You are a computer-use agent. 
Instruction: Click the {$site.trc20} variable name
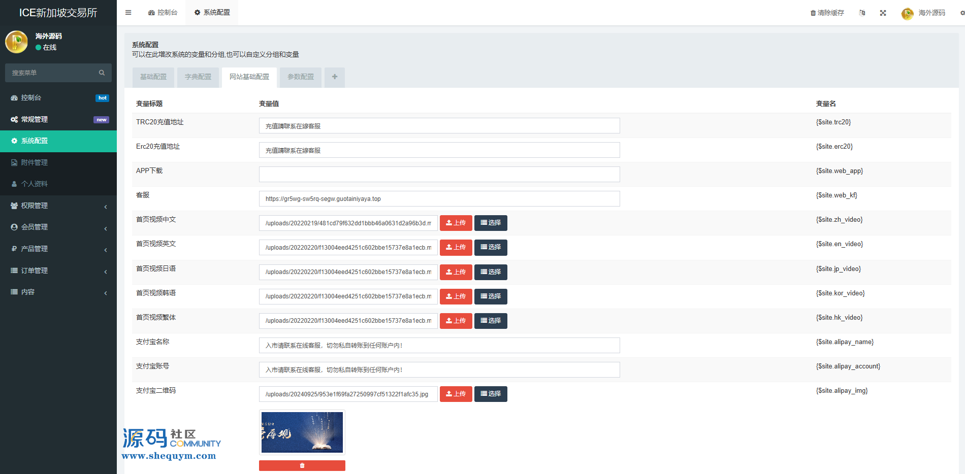(x=833, y=122)
